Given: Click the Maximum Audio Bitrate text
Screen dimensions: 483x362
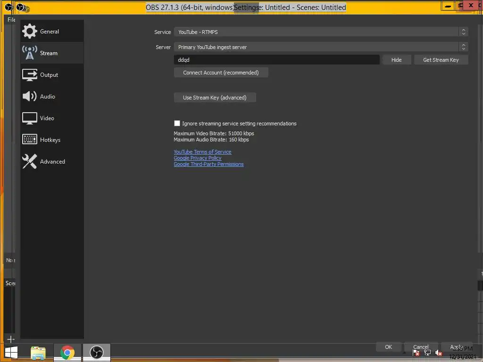Looking at the screenshot, I should click(211, 140).
